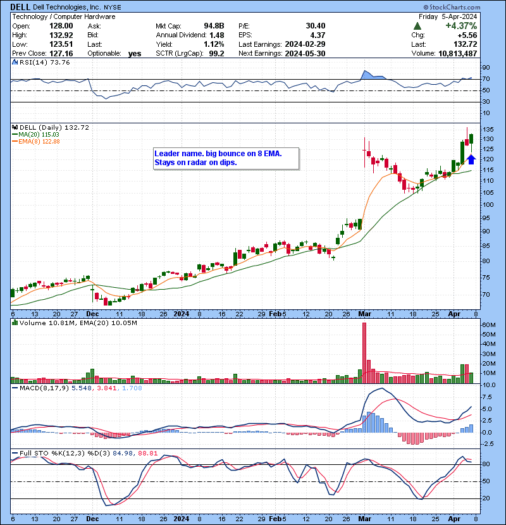Click the orange EMA(8) legend line marker
Viewport: 506px width, 525px height.
pyautogui.click(x=15, y=142)
